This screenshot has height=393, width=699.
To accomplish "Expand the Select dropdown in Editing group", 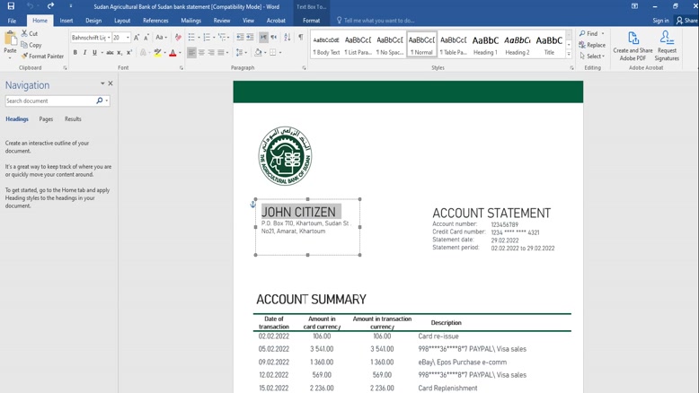I will point(593,57).
